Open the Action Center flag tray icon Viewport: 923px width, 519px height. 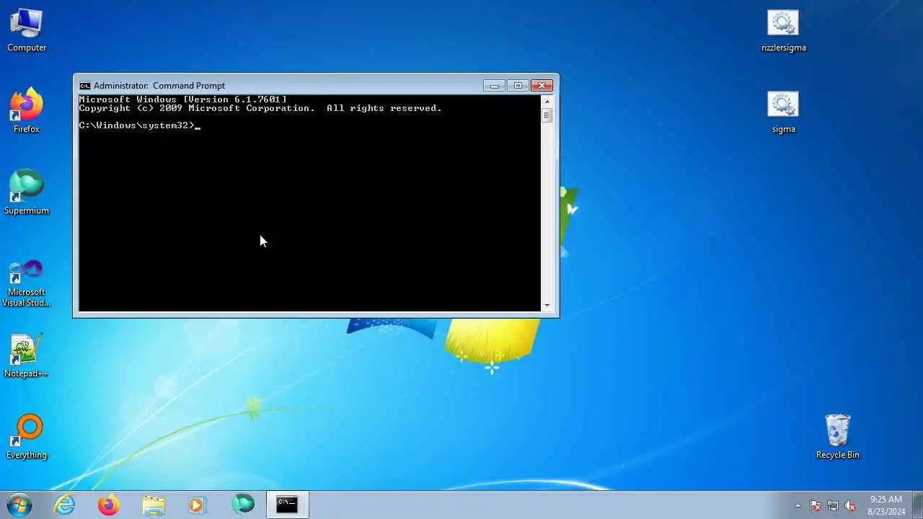click(816, 505)
